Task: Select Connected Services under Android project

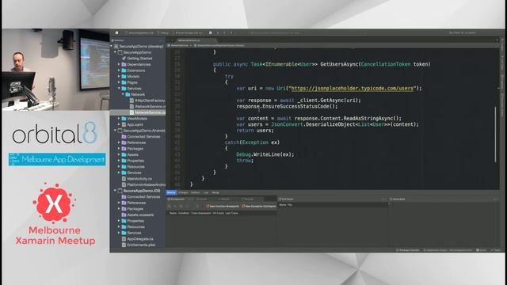Action: point(143,137)
